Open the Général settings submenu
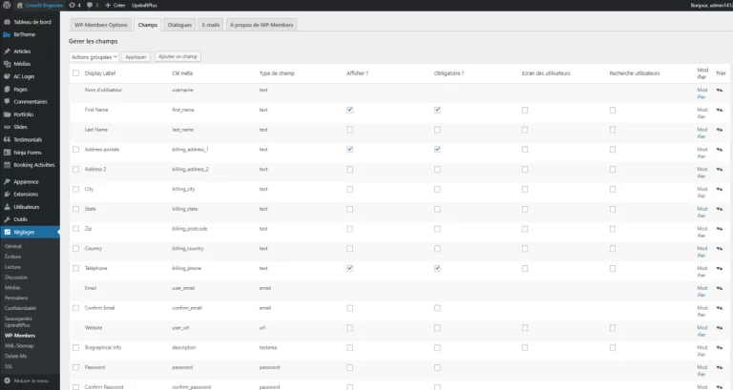This screenshot has width=733, height=390. (13, 246)
